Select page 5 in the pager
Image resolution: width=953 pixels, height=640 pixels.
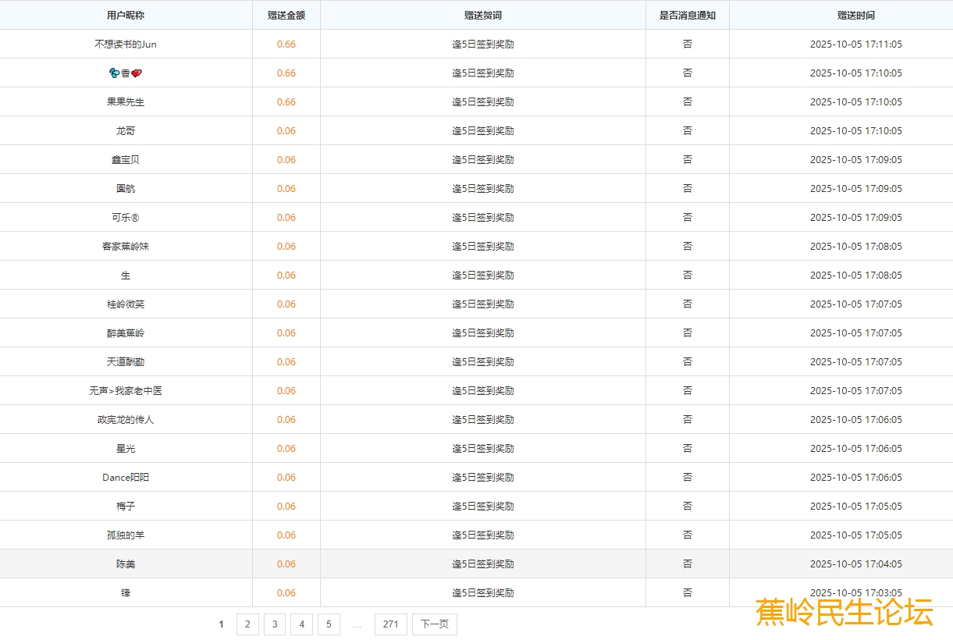pos(329,624)
